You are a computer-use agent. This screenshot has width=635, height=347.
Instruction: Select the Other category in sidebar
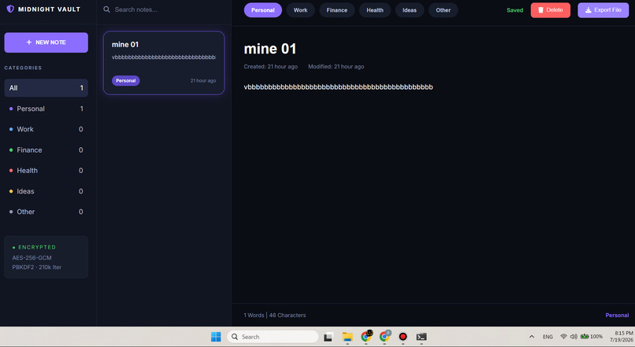click(x=46, y=212)
